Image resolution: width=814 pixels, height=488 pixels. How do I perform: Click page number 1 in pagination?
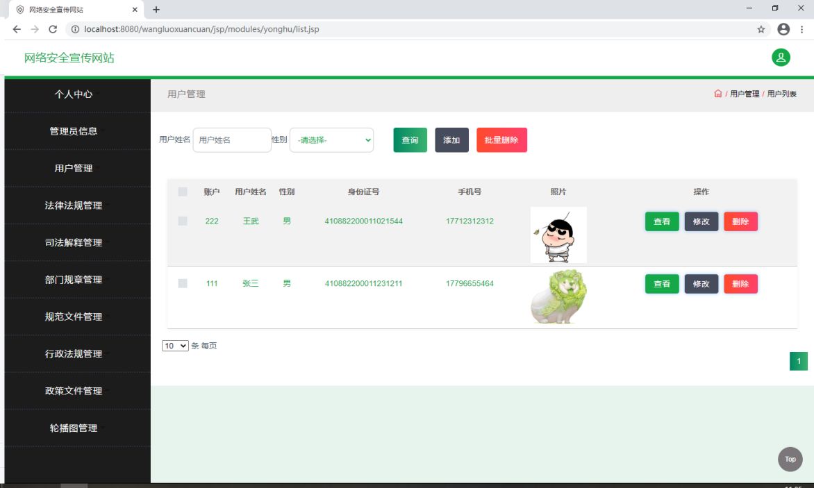(x=799, y=361)
